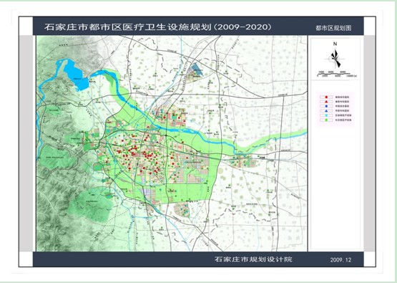Click the red triangle legend symbol
This screenshot has width=397, height=283.
pos(327,102)
